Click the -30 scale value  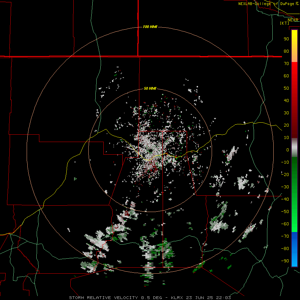tap(285, 187)
